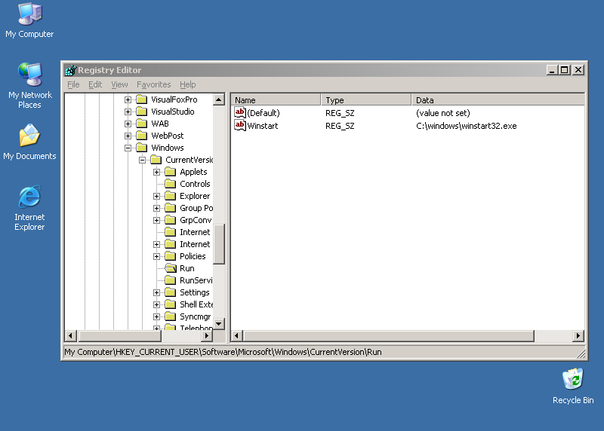Click the tree pane scroll up arrow
604x431 pixels.
[219, 99]
